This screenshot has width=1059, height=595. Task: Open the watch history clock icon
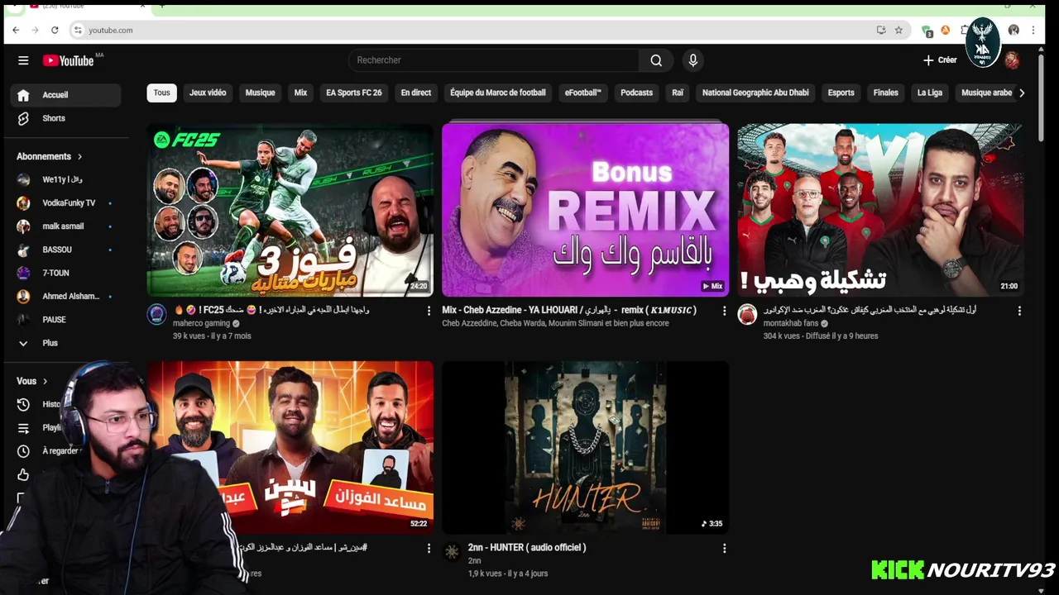pyautogui.click(x=23, y=404)
